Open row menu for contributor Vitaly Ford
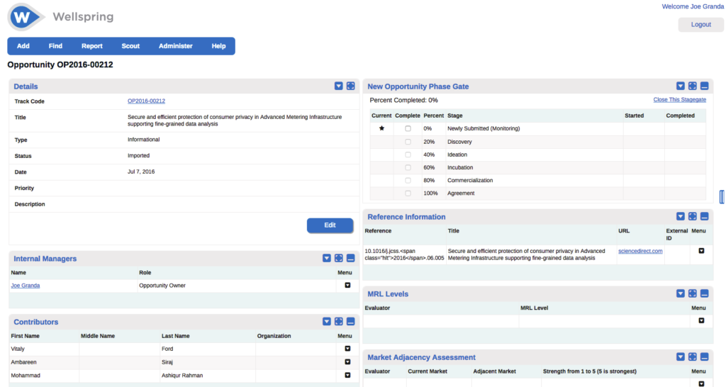 point(347,349)
